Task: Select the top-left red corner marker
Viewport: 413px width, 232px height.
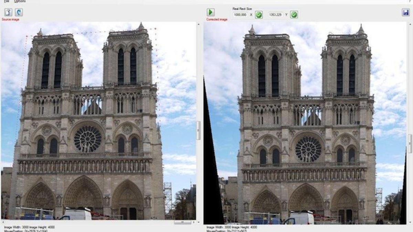Action: tap(27, 36)
